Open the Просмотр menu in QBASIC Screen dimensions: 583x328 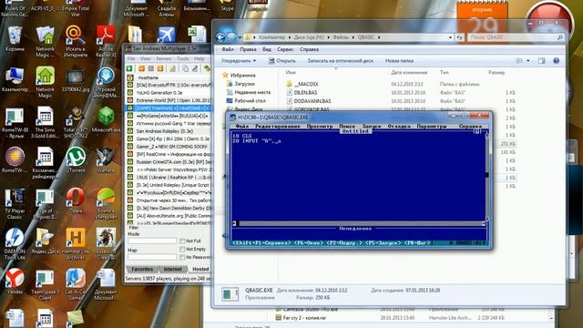coord(320,127)
